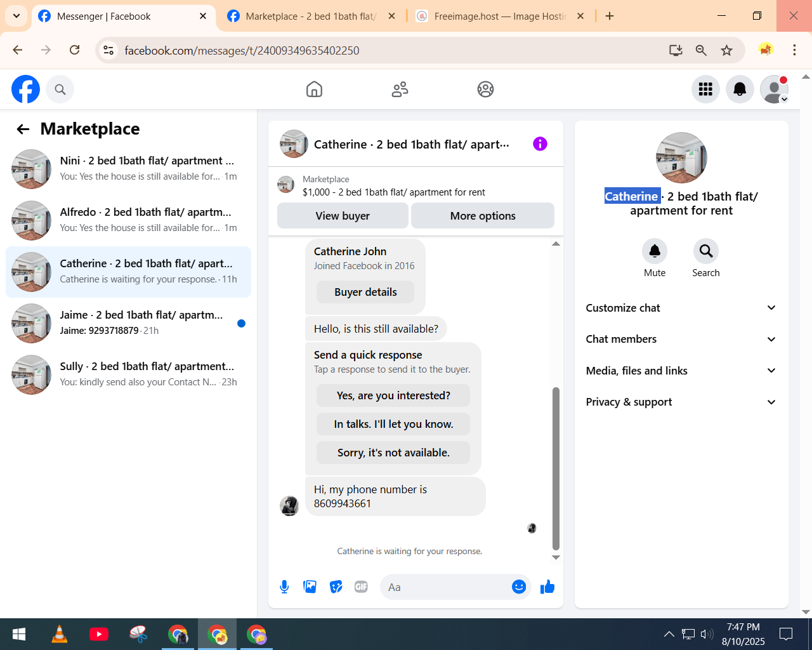This screenshot has width=812, height=650.
Task: Open the Nini conversation
Action: click(x=128, y=169)
